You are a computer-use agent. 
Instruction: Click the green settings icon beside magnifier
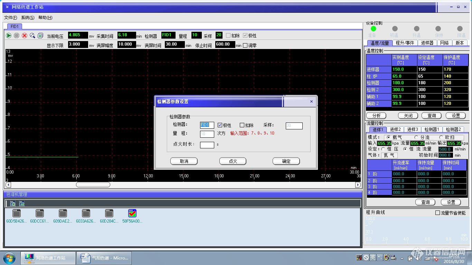point(40,36)
